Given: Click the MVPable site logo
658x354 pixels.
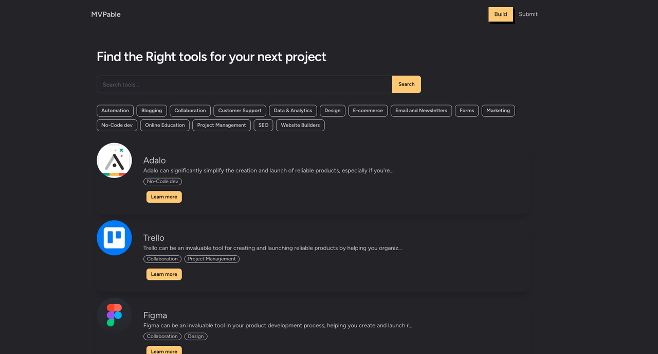Looking at the screenshot, I should click(x=106, y=14).
